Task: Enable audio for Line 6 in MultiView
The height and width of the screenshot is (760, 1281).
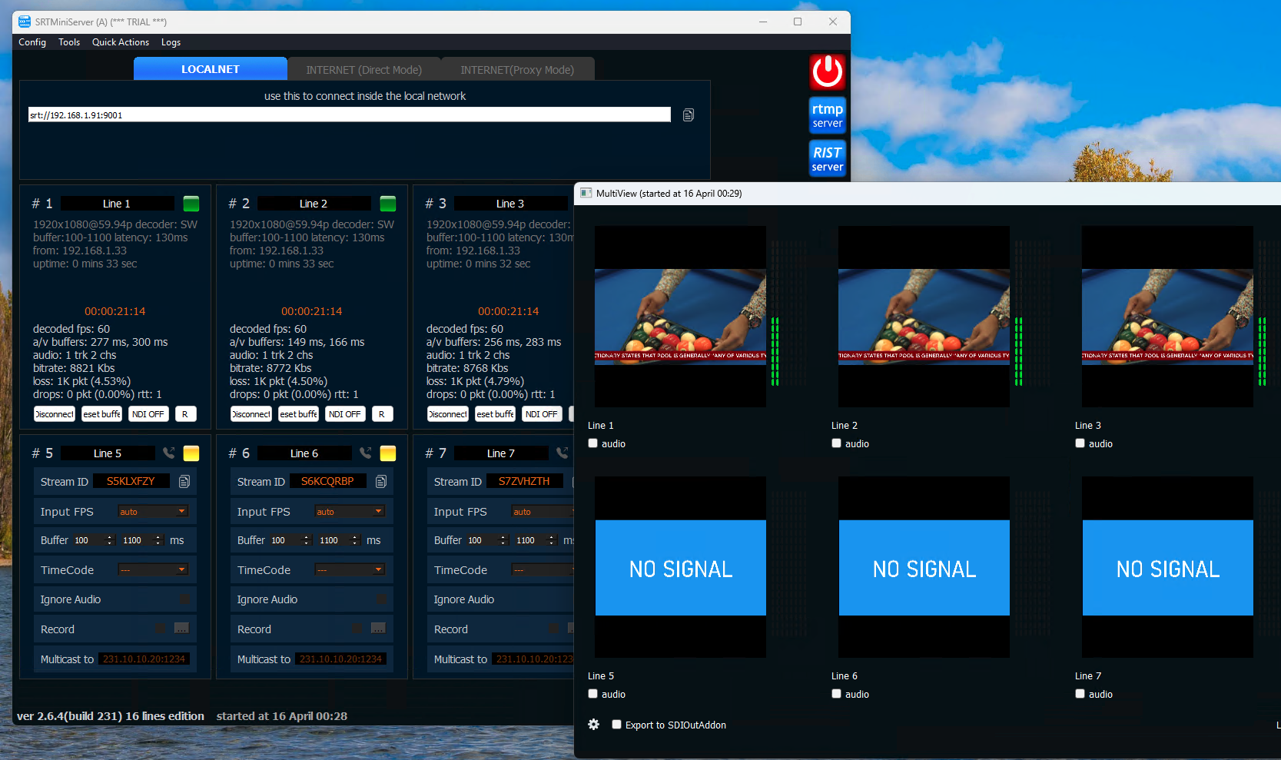Action: coord(837,694)
